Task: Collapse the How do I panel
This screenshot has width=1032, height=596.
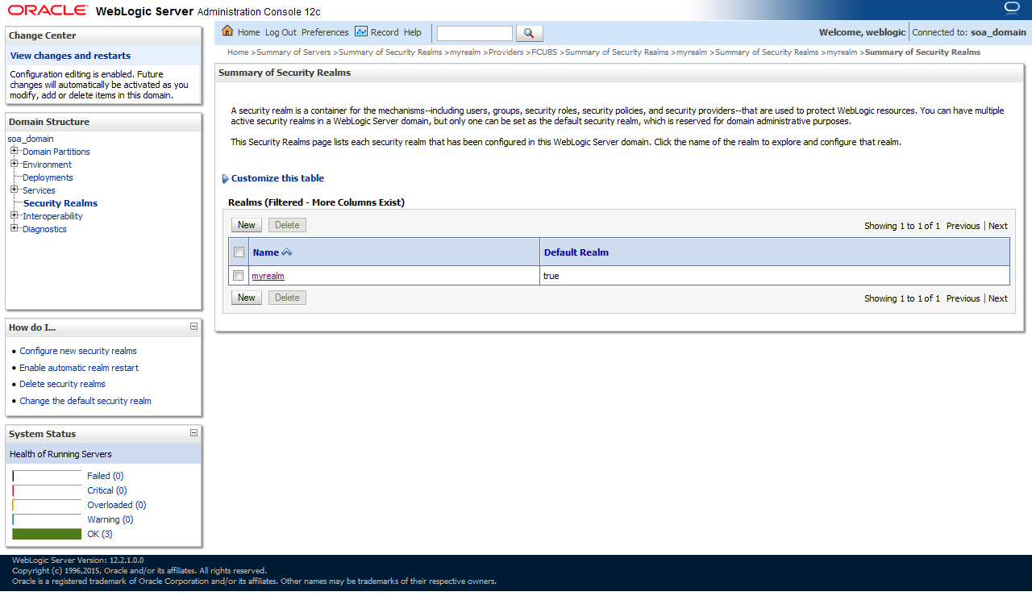Action: tap(193, 327)
